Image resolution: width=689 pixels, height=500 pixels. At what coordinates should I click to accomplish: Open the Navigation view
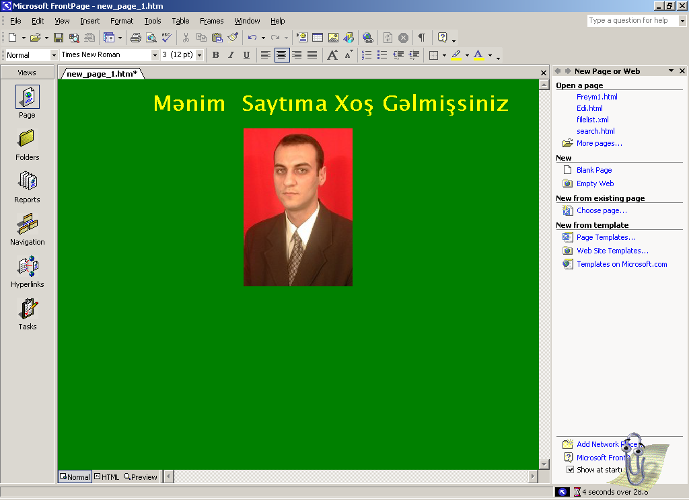27,230
